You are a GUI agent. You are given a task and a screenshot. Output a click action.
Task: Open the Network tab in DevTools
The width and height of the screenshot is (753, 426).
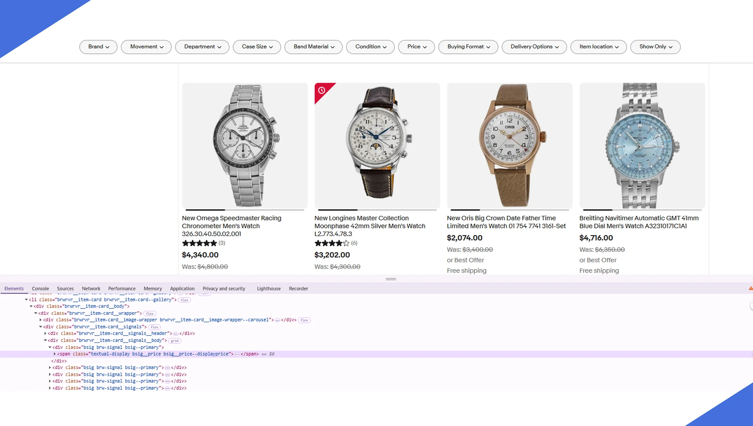91,289
